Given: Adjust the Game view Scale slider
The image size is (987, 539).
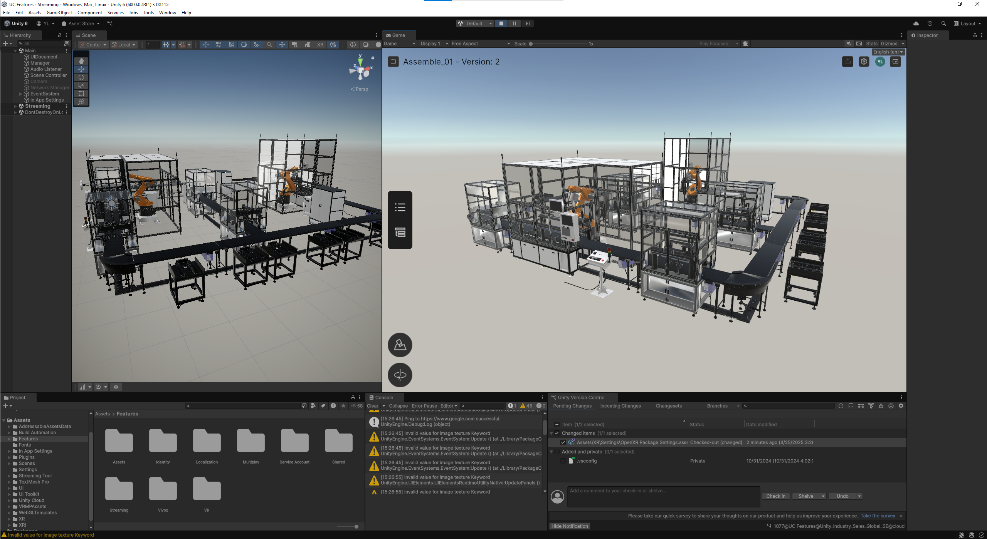Looking at the screenshot, I should pos(531,44).
